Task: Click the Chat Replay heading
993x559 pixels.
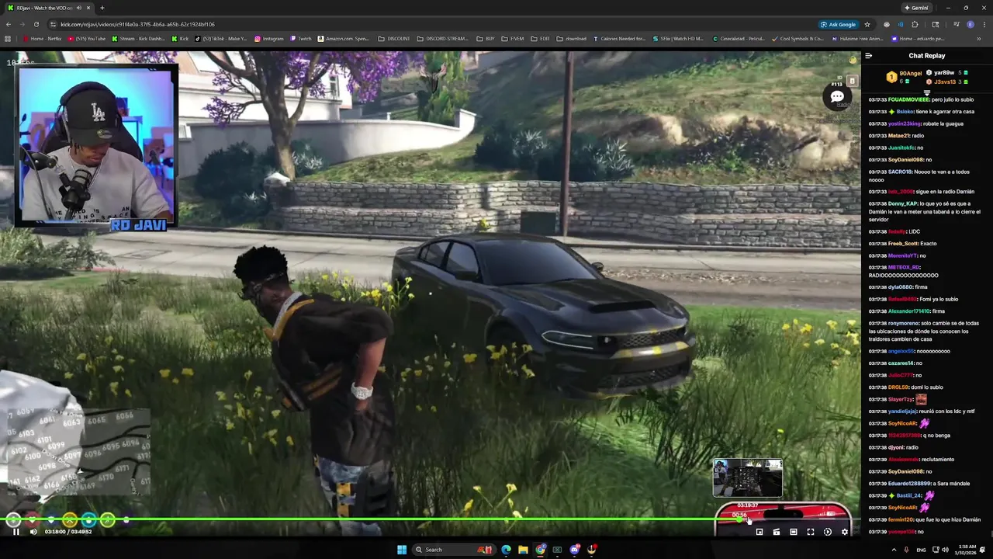Action: 927,56
